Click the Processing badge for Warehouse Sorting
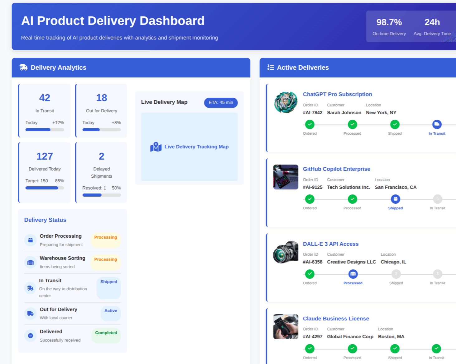 [x=106, y=262]
